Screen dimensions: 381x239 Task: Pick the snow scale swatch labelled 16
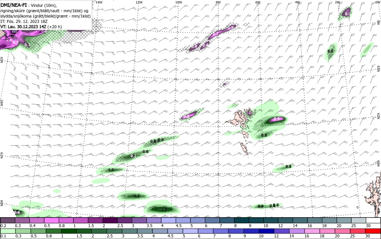tap(315, 221)
